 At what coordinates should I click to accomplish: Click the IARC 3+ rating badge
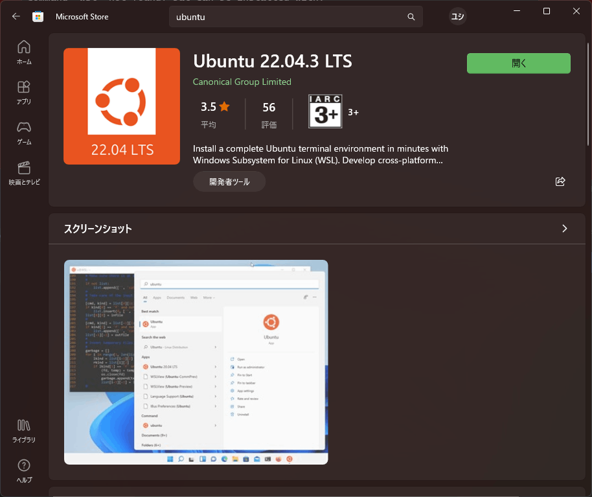click(325, 111)
